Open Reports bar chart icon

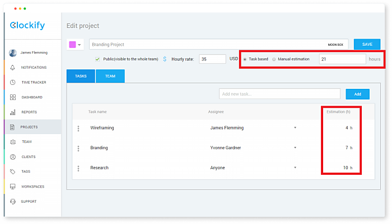tap(13, 112)
